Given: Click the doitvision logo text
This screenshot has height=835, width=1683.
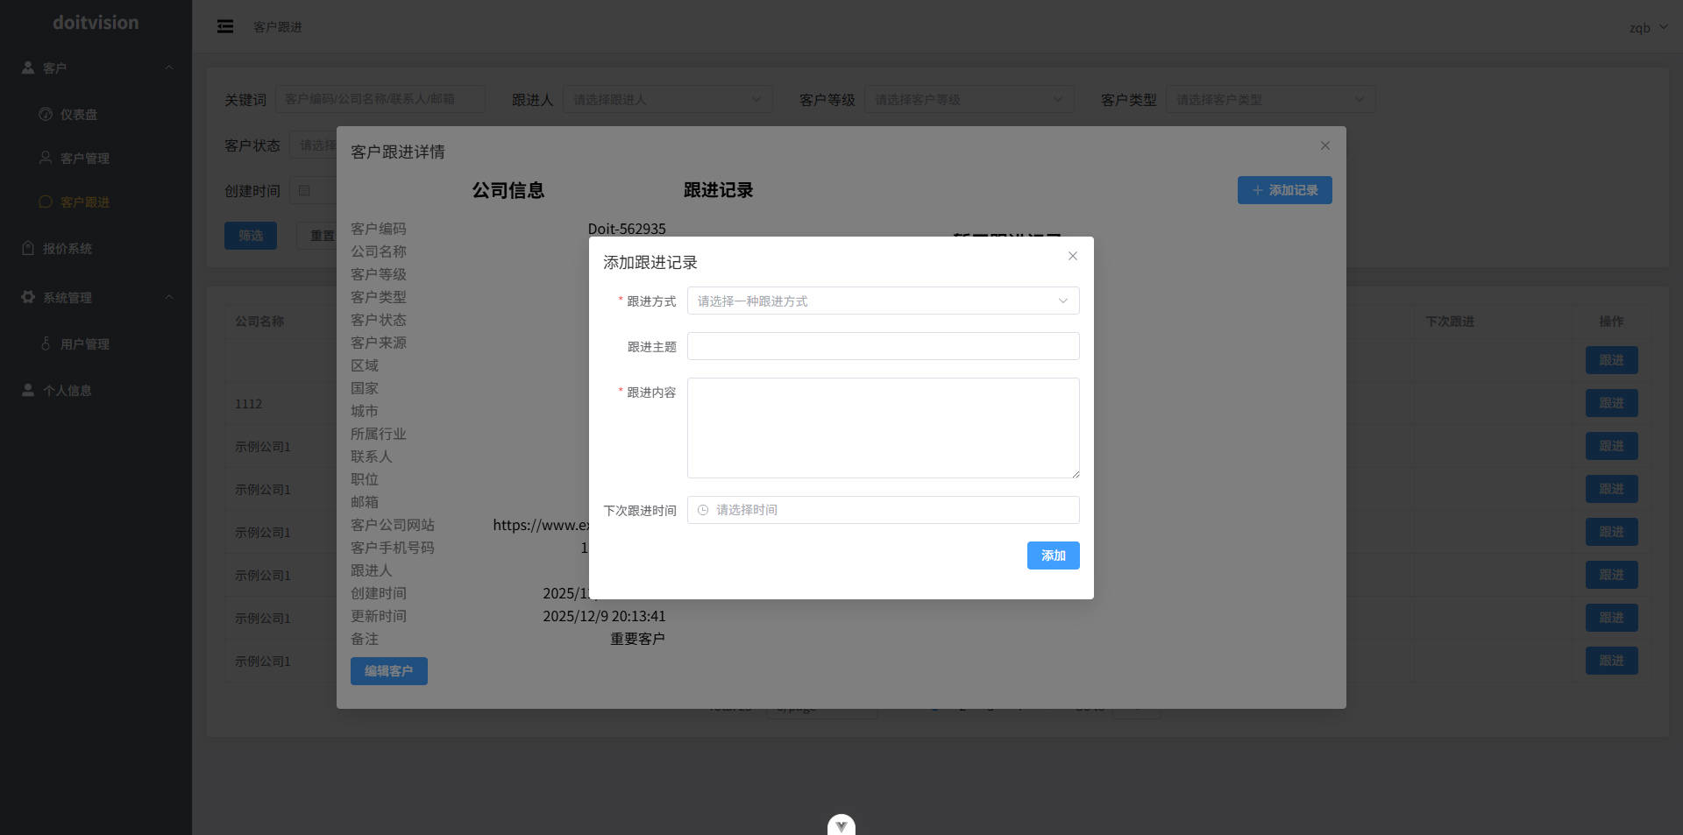Looking at the screenshot, I should (96, 23).
